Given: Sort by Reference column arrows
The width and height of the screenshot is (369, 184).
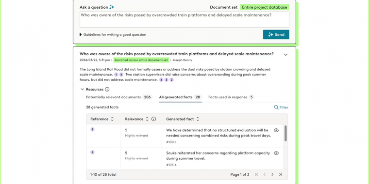Looking at the screenshot, I should click(112, 119).
